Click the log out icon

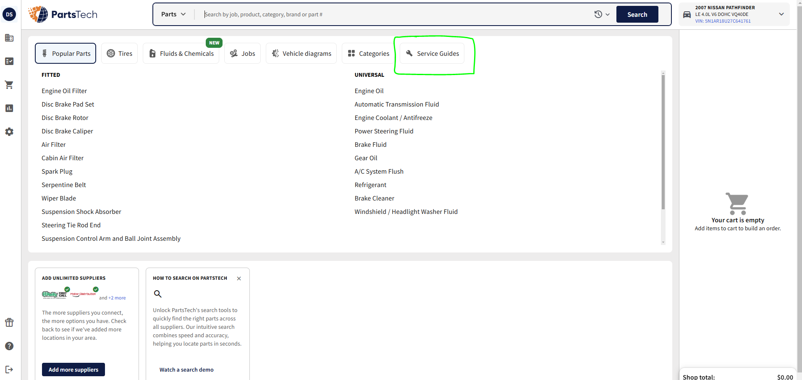(9, 370)
